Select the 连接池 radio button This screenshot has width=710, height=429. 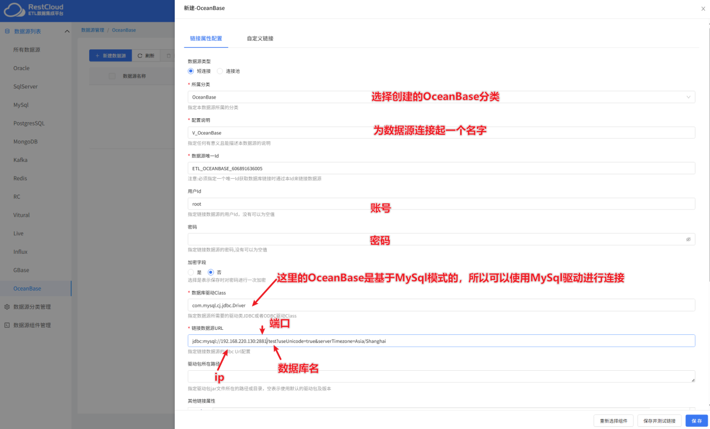pos(220,71)
